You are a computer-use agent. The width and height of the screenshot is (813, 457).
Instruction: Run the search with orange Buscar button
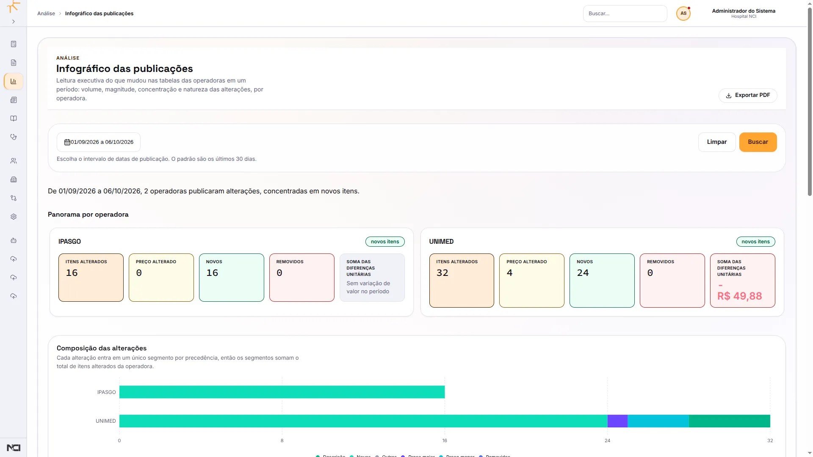click(758, 142)
